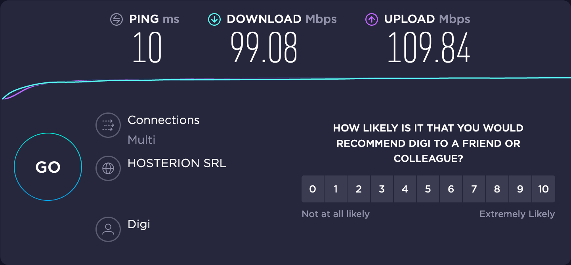The width and height of the screenshot is (571, 265).
Task: Click the upload result 109.84
Action: tap(429, 48)
